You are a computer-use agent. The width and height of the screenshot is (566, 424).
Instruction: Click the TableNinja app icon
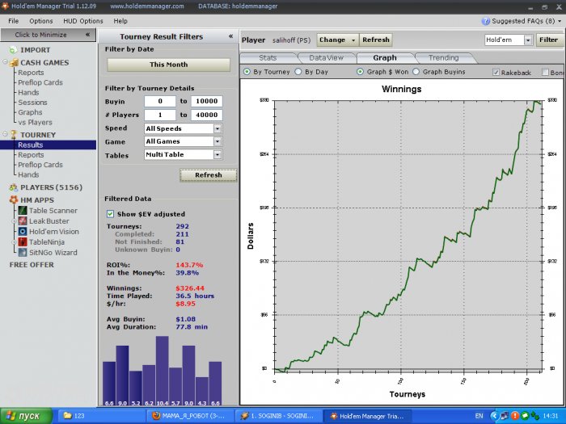pos(23,241)
